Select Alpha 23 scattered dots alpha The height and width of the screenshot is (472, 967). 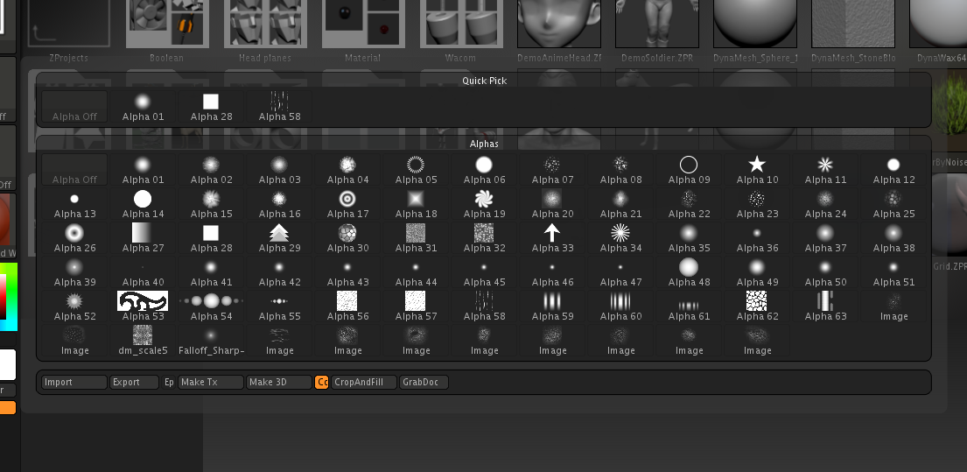coord(757,204)
